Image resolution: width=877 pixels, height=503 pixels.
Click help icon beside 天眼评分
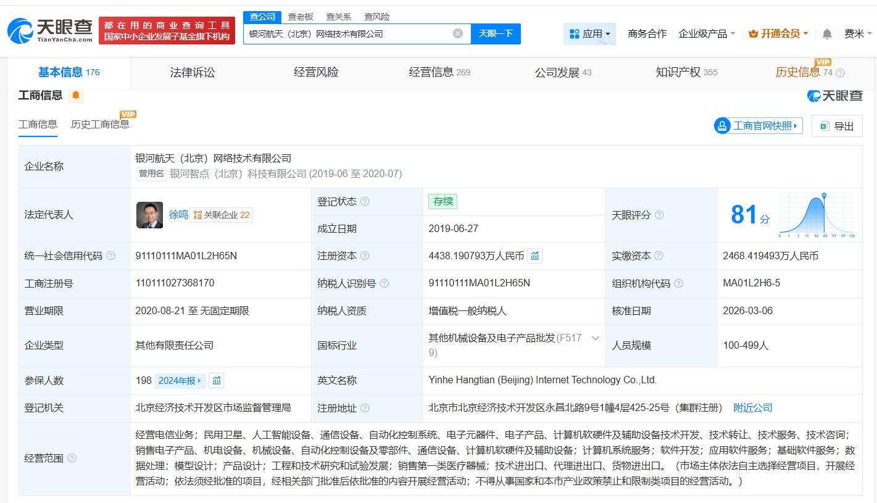[659, 215]
